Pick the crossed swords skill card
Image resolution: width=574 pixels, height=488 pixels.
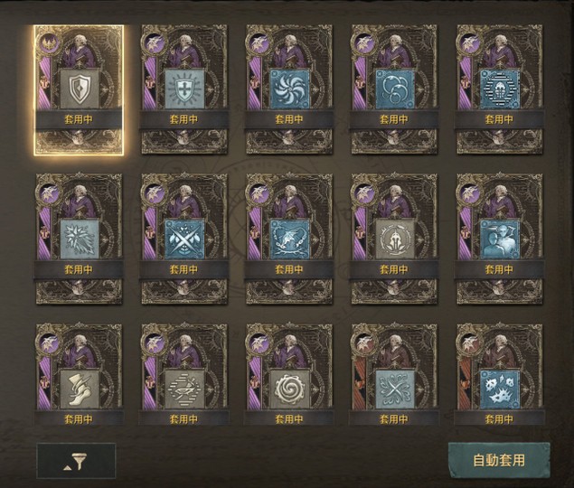pyautogui.click(x=183, y=239)
